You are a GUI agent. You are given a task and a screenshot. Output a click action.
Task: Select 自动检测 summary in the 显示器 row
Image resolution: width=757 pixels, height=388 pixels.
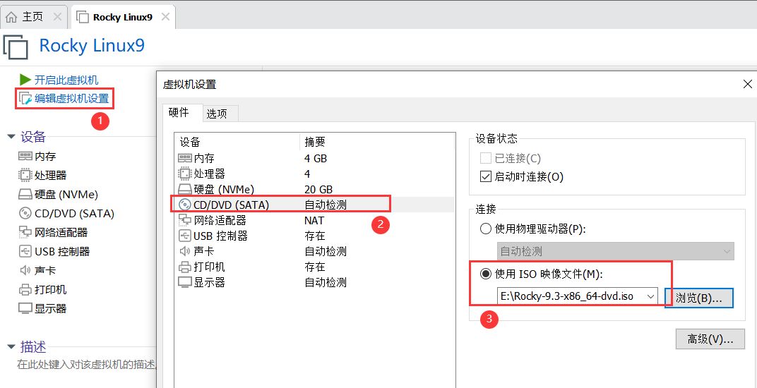point(326,282)
